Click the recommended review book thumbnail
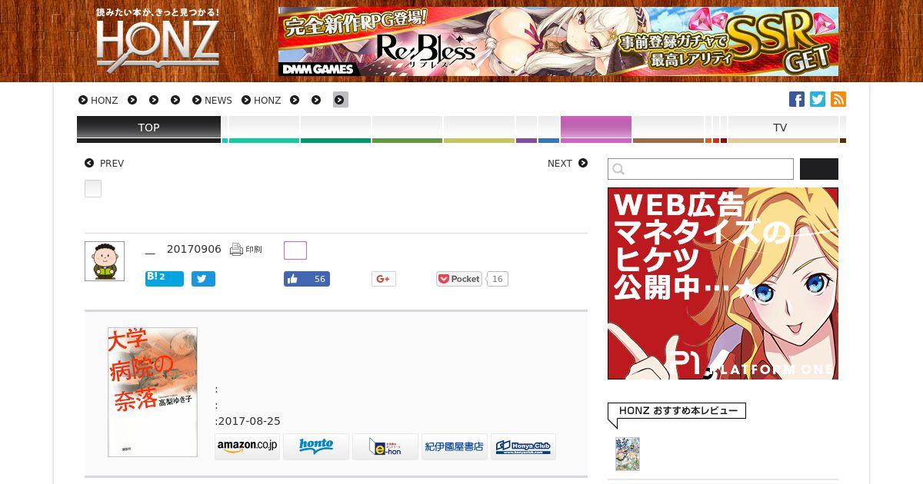 point(628,454)
